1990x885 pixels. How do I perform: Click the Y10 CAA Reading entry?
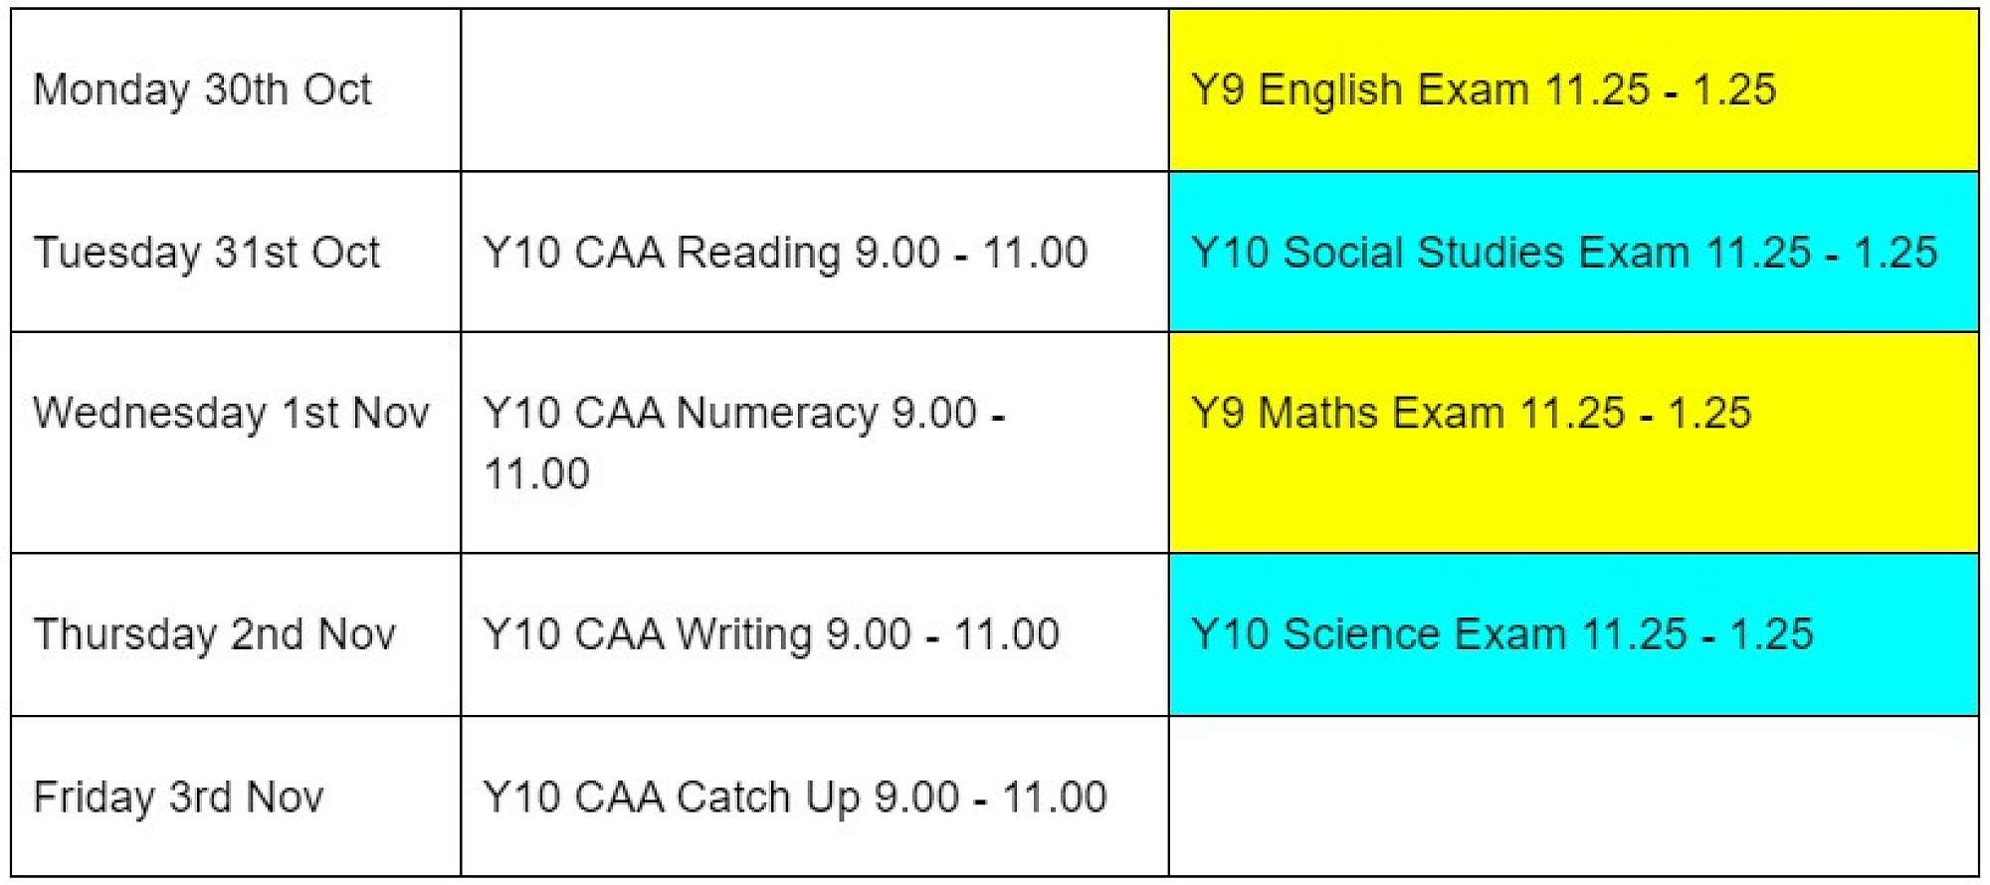pyautogui.click(x=784, y=253)
